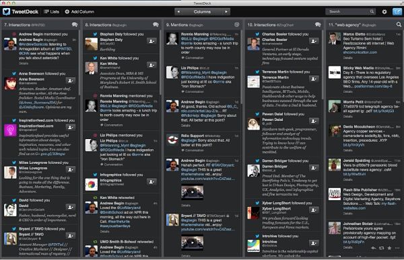Viewport: 404px width, 260px height.
Task: Click column 11 "web agency" header title
Action: 352,25
